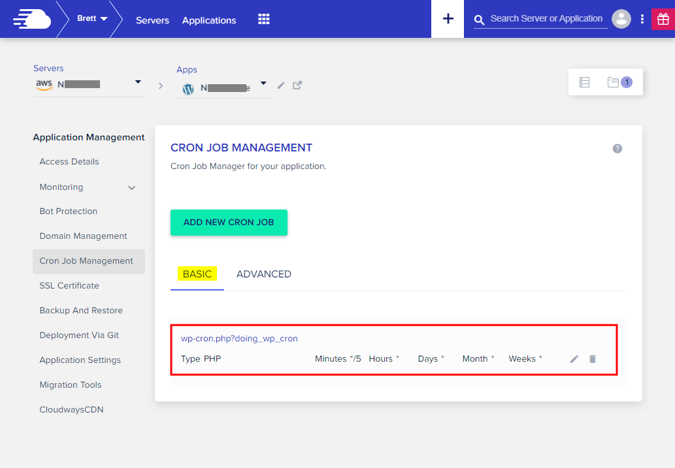
Task: Select Application Settings in sidebar
Action: coord(80,360)
